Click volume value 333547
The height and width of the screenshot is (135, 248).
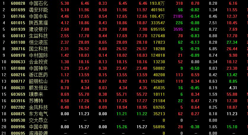[x=158, y=23]
